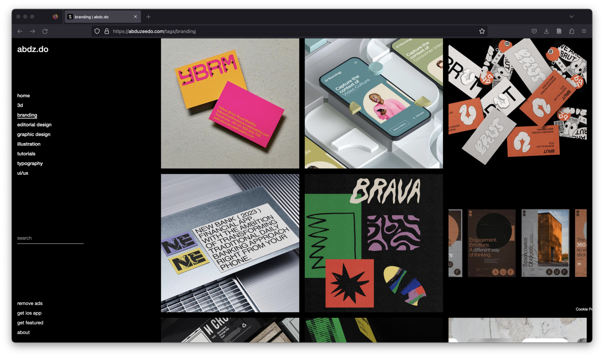Close the branding | abdz.do tab
The width and height of the screenshot is (604, 357).
(135, 17)
